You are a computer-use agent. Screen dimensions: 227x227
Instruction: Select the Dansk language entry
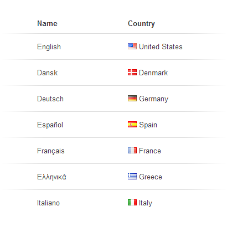pos(48,73)
